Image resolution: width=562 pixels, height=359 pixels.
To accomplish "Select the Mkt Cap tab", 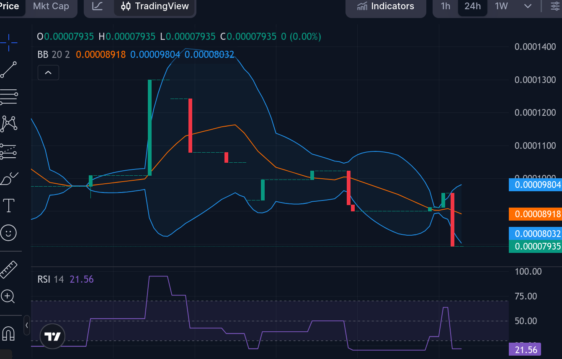I will tap(51, 6).
